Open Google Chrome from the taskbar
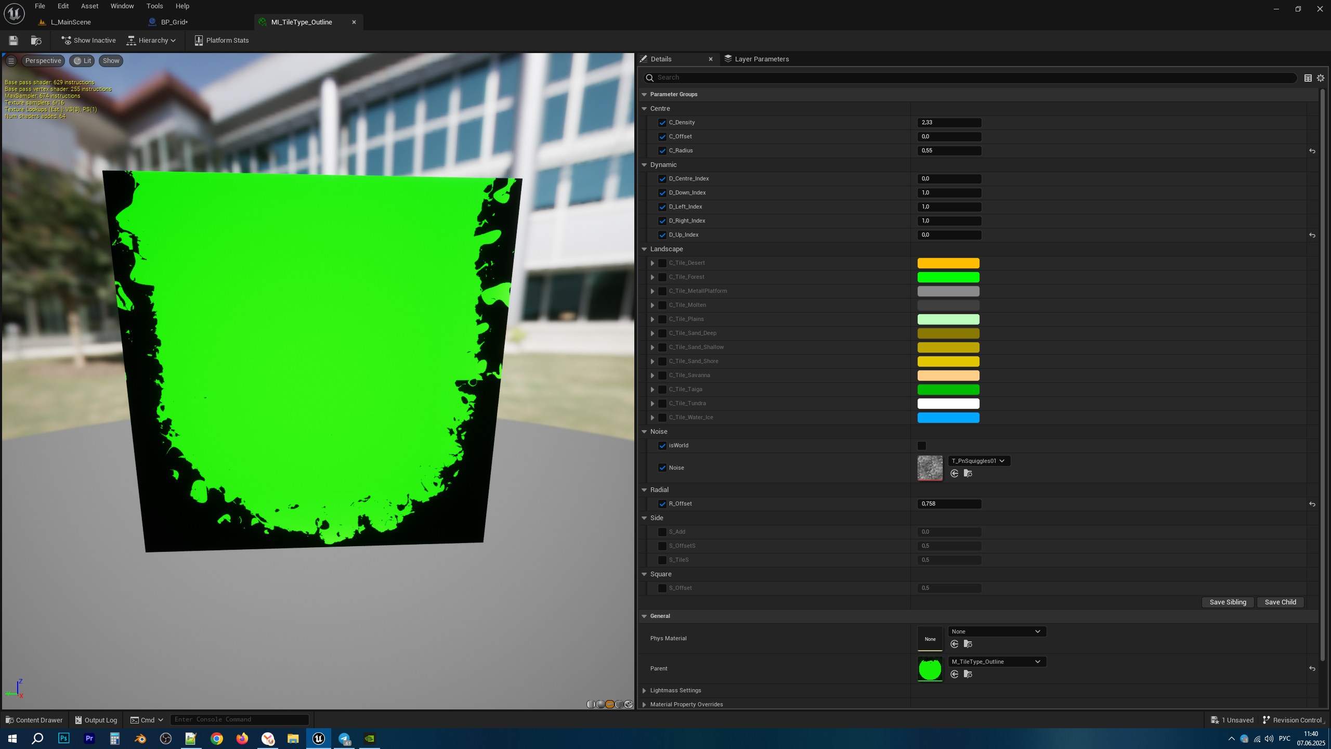Image resolution: width=1331 pixels, height=749 pixels. point(217,739)
